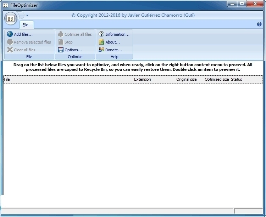Click the Donate... label

click(x=113, y=50)
